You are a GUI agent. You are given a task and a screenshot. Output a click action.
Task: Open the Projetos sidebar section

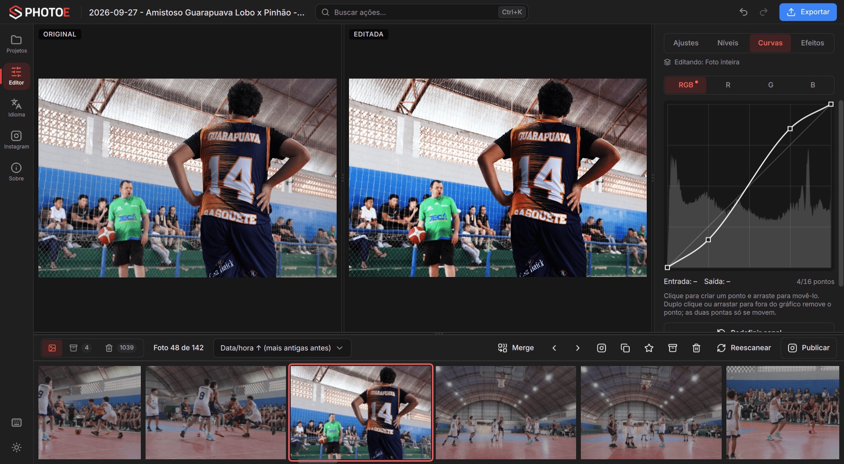(x=17, y=44)
